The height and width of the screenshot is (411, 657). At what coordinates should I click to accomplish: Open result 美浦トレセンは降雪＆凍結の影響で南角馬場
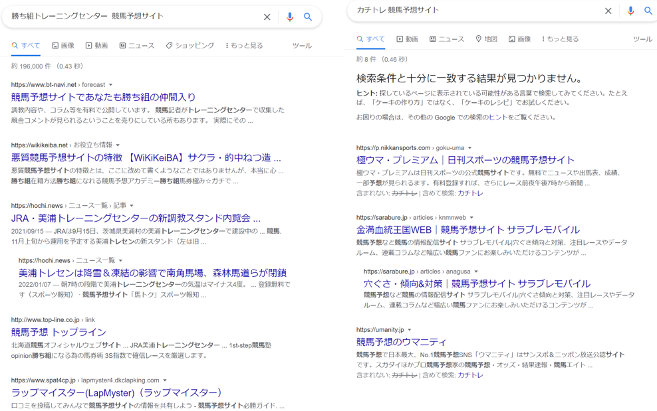coord(152,273)
